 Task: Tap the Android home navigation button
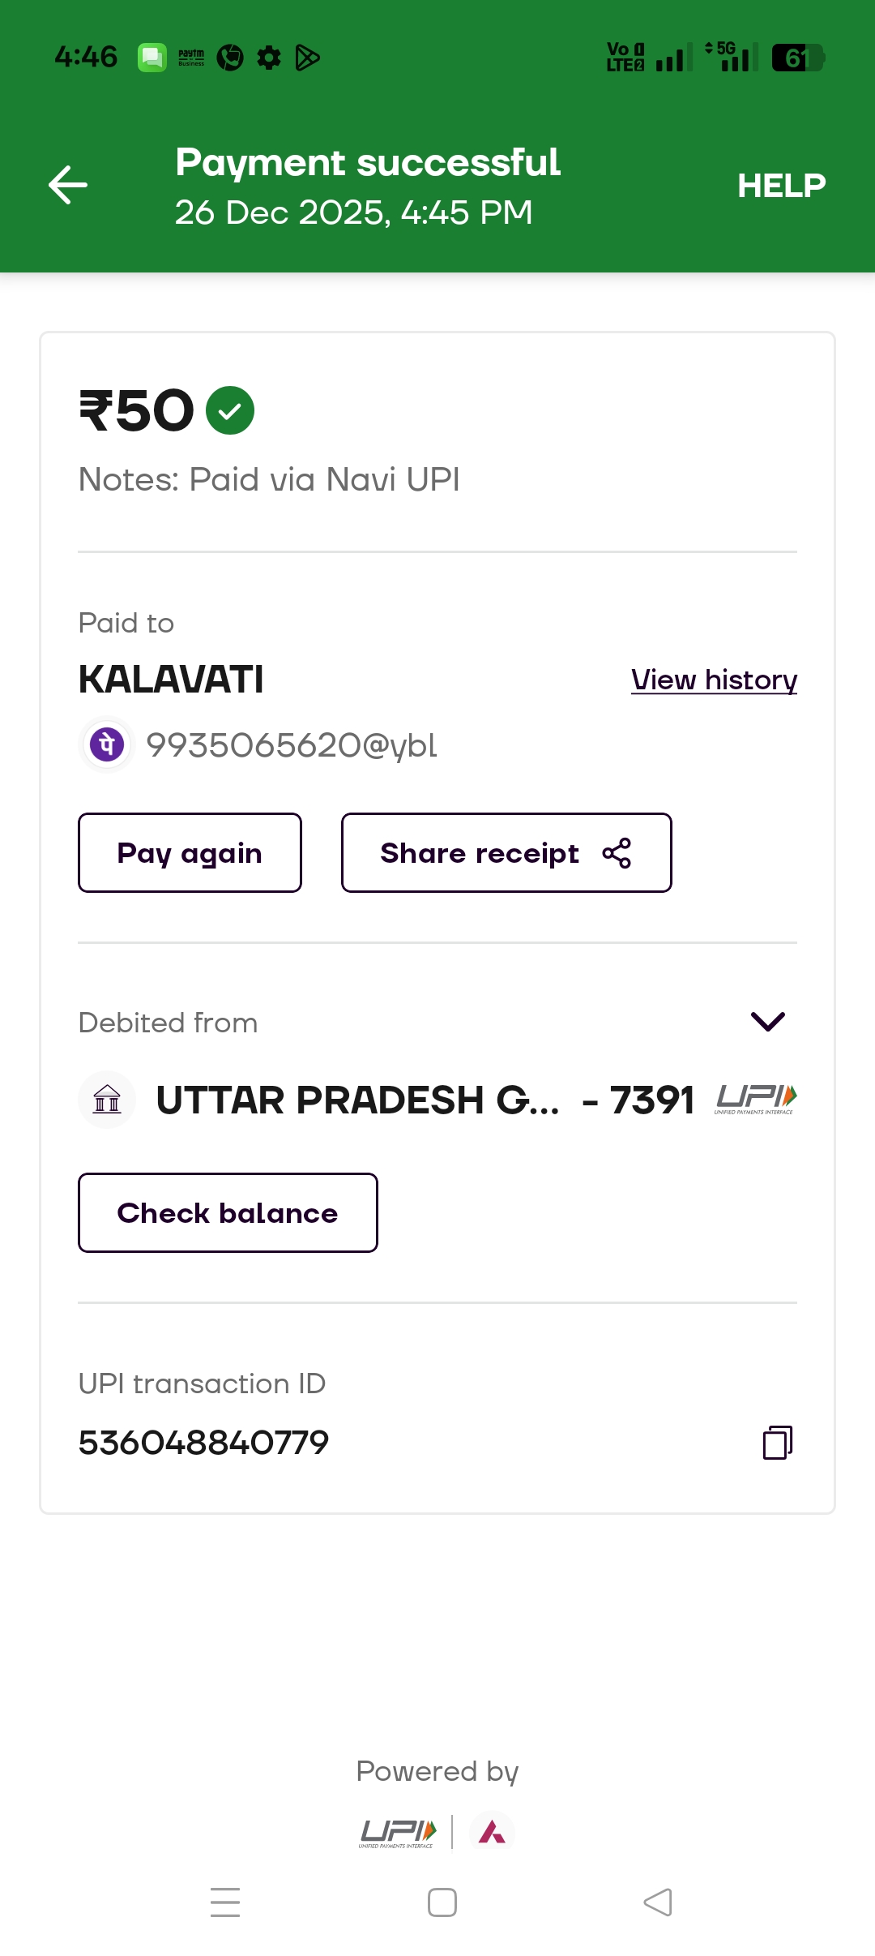pyautogui.click(x=442, y=1902)
